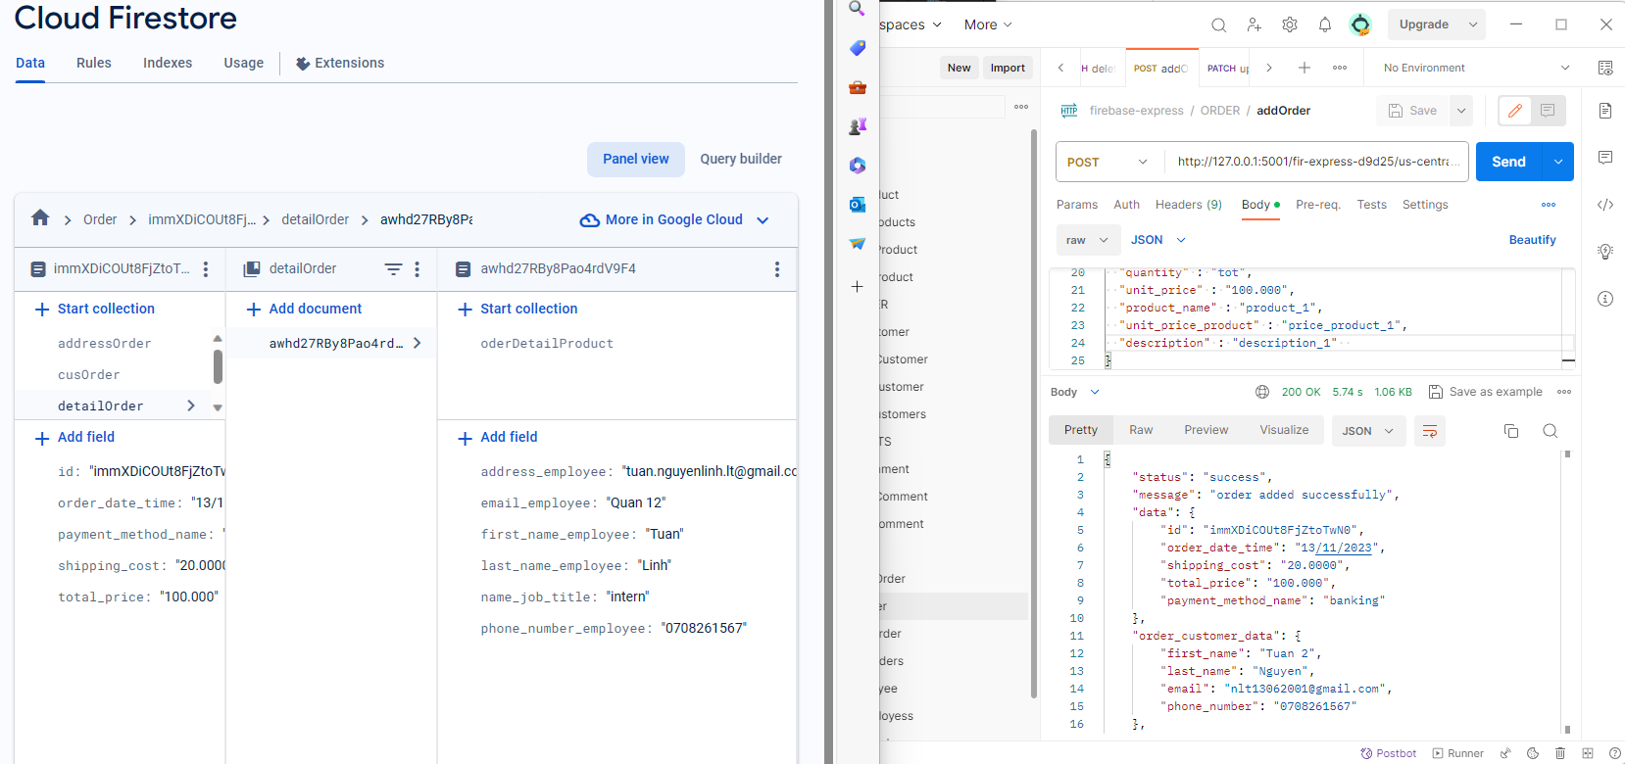Viewport: 1625px width, 764px height.
Task: Open the Postman notifications bell
Action: click(x=1325, y=24)
